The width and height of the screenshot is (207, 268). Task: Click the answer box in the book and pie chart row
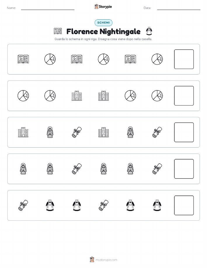184,59
